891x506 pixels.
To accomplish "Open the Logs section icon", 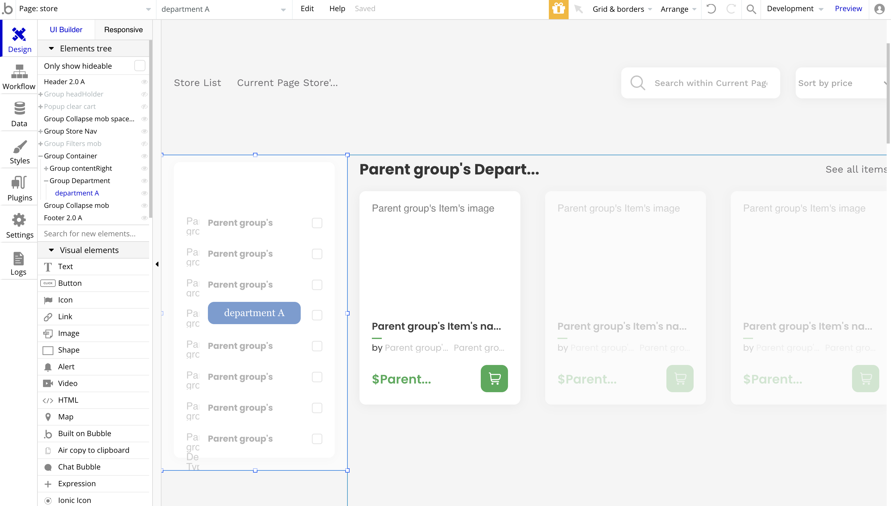I will [19, 263].
